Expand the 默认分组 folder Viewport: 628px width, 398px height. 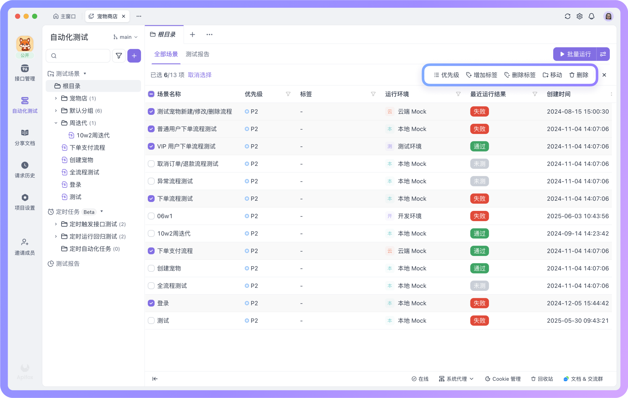coord(56,111)
